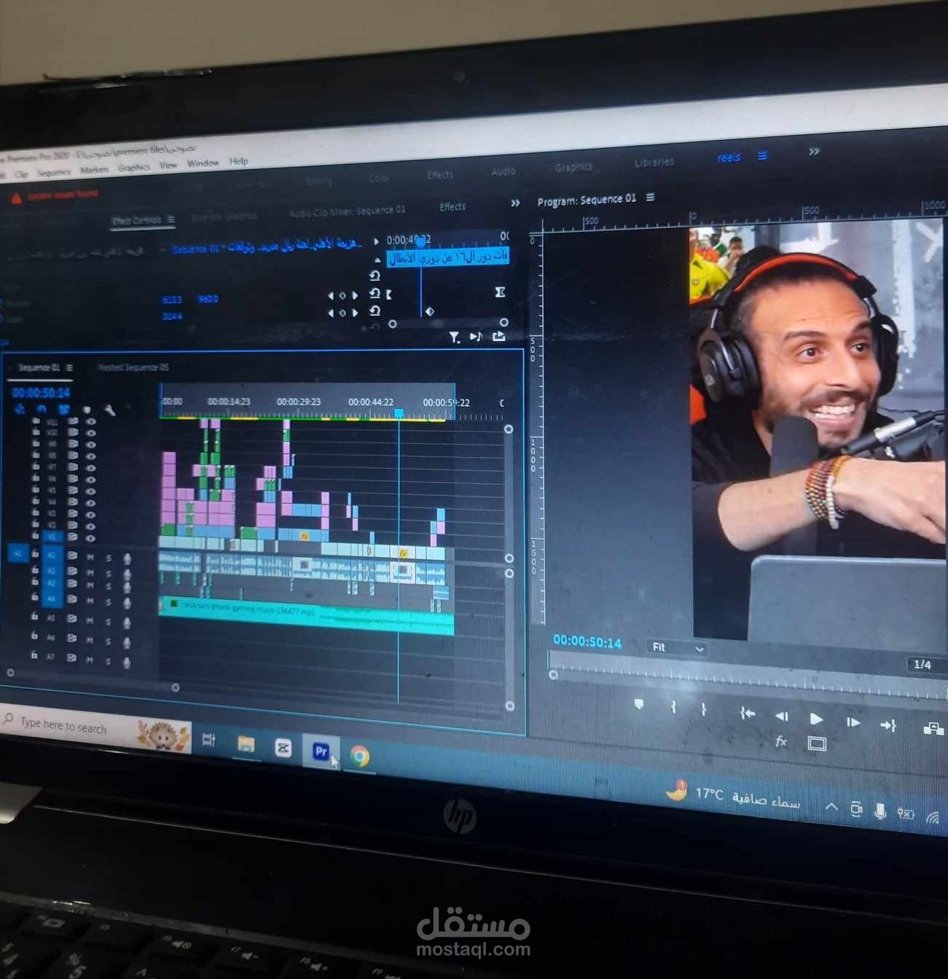The width and height of the screenshot is (948, 979).
Task: Open timeline display settings wrench
Action: point(109,411)
